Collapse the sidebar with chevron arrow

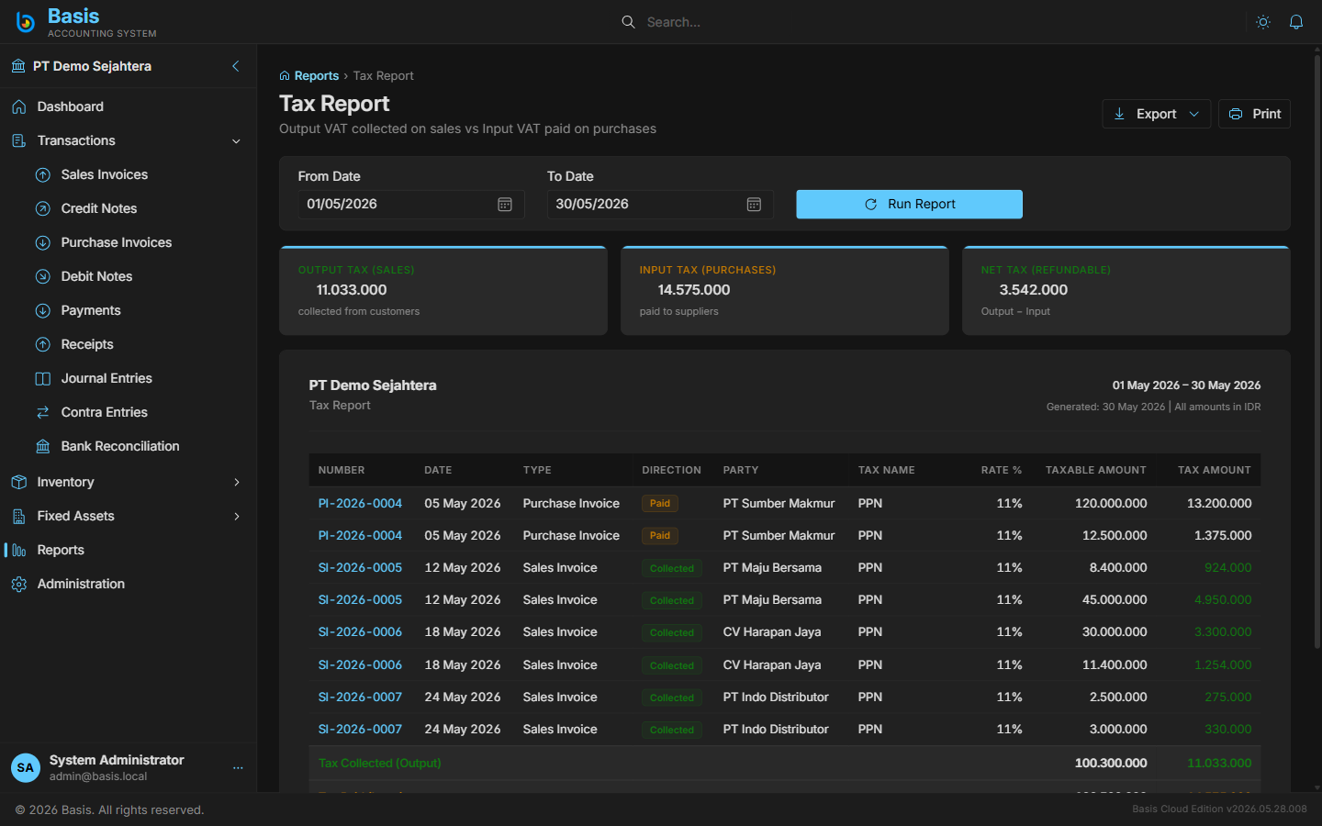(236, 66)
